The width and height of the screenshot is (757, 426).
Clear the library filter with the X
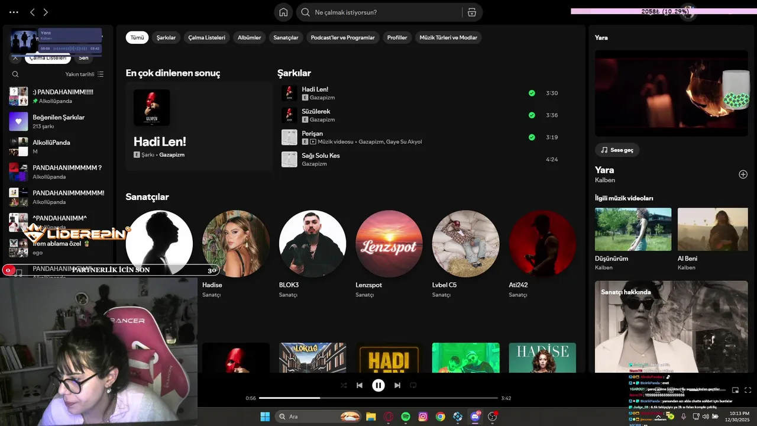coord(15,58)
